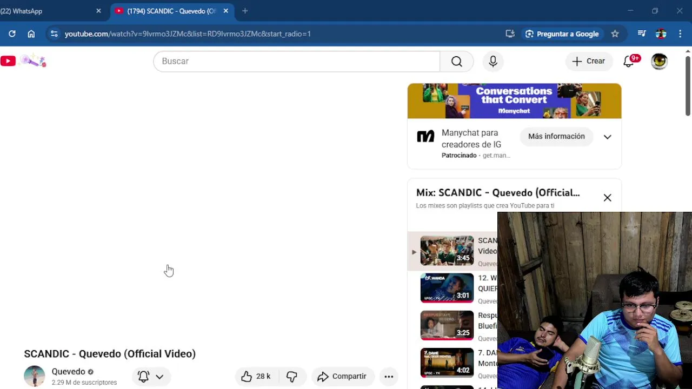Bookmark this page with star icon
This screenshot has height=389, width=692.
[615, 33]
